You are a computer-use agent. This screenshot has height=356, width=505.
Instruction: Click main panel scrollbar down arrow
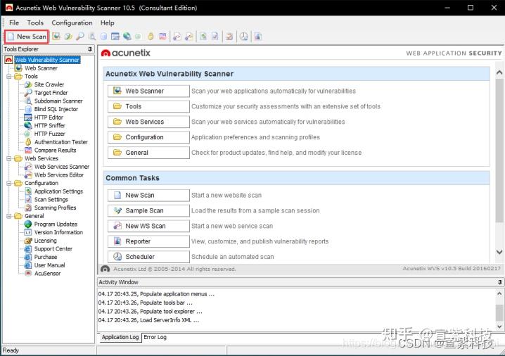[499, 252]
